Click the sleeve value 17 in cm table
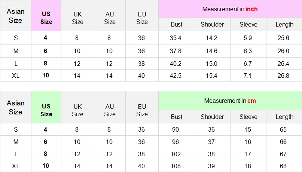The width and height of the screenshot is (302, 172). pyautogui.click(x=247, y=154)
